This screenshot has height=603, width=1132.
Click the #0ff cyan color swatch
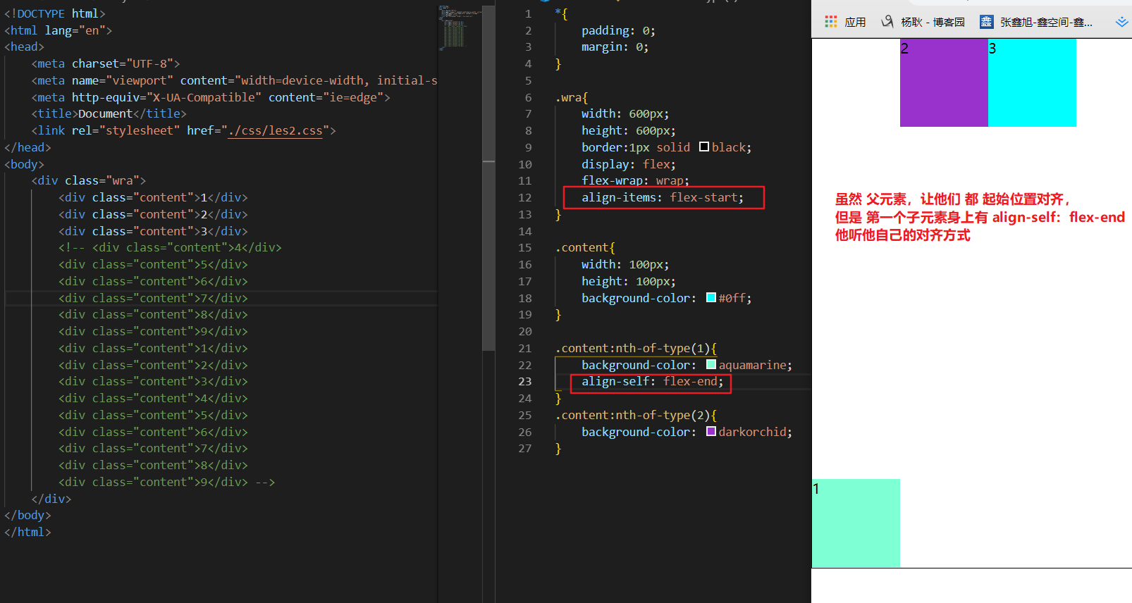coord(710,298)
